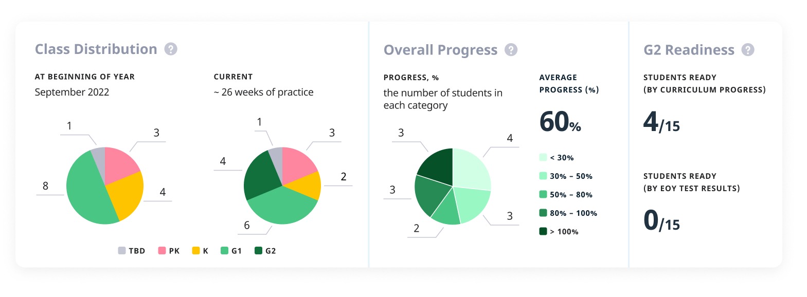Click the '50% – 80%' legend swatch

click(543, 194)
